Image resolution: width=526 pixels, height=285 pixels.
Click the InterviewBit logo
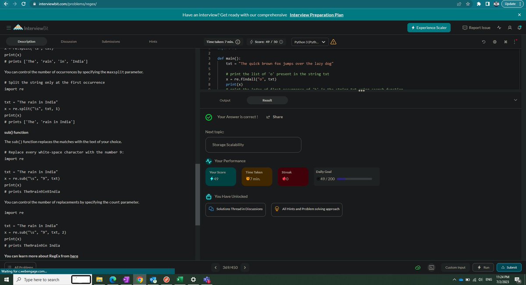(x=32, y=28)
